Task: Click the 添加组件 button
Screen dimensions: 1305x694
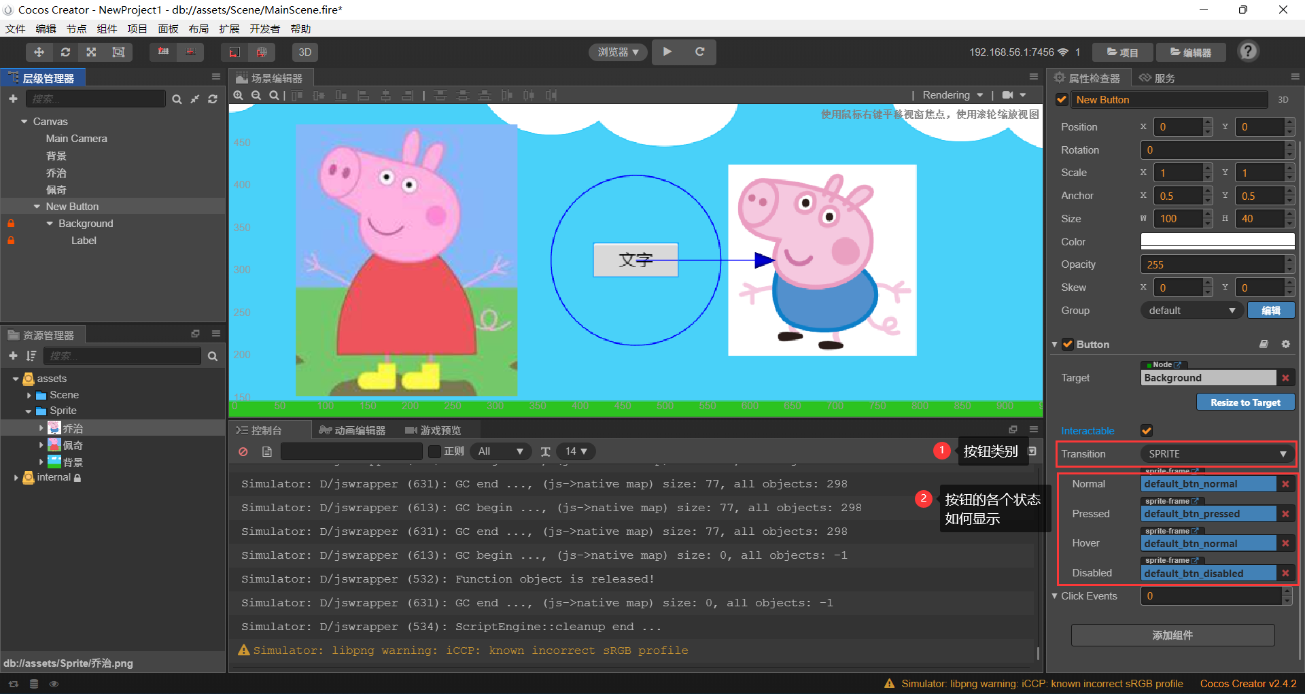Action: point(1172,635)
